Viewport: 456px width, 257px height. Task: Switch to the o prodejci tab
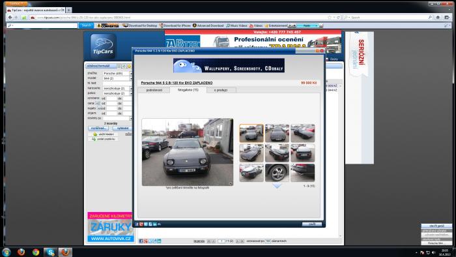coord(221,90)
